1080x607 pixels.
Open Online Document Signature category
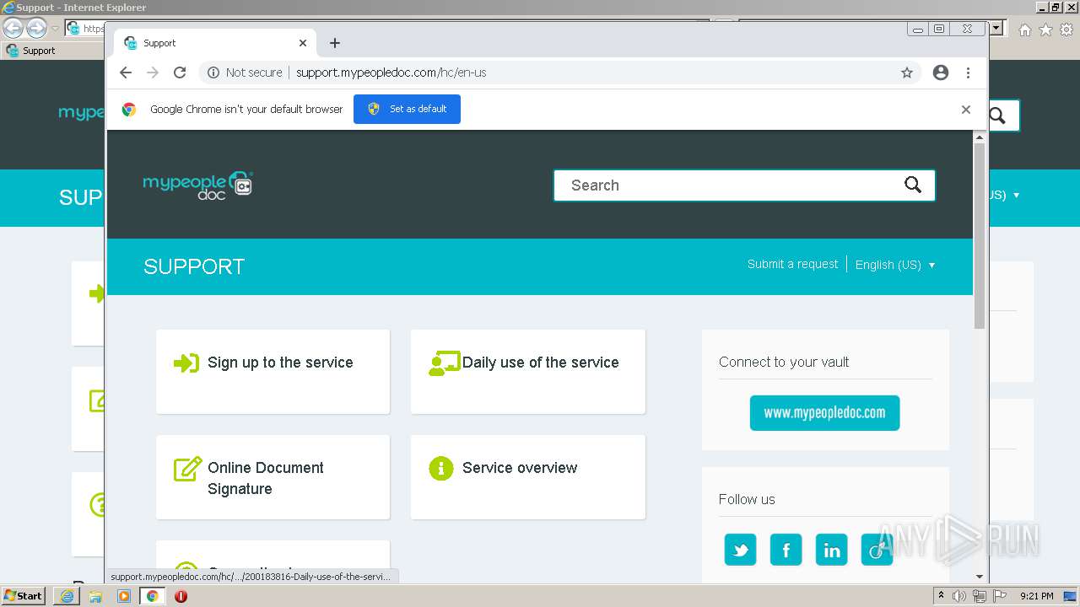point(266,478)
